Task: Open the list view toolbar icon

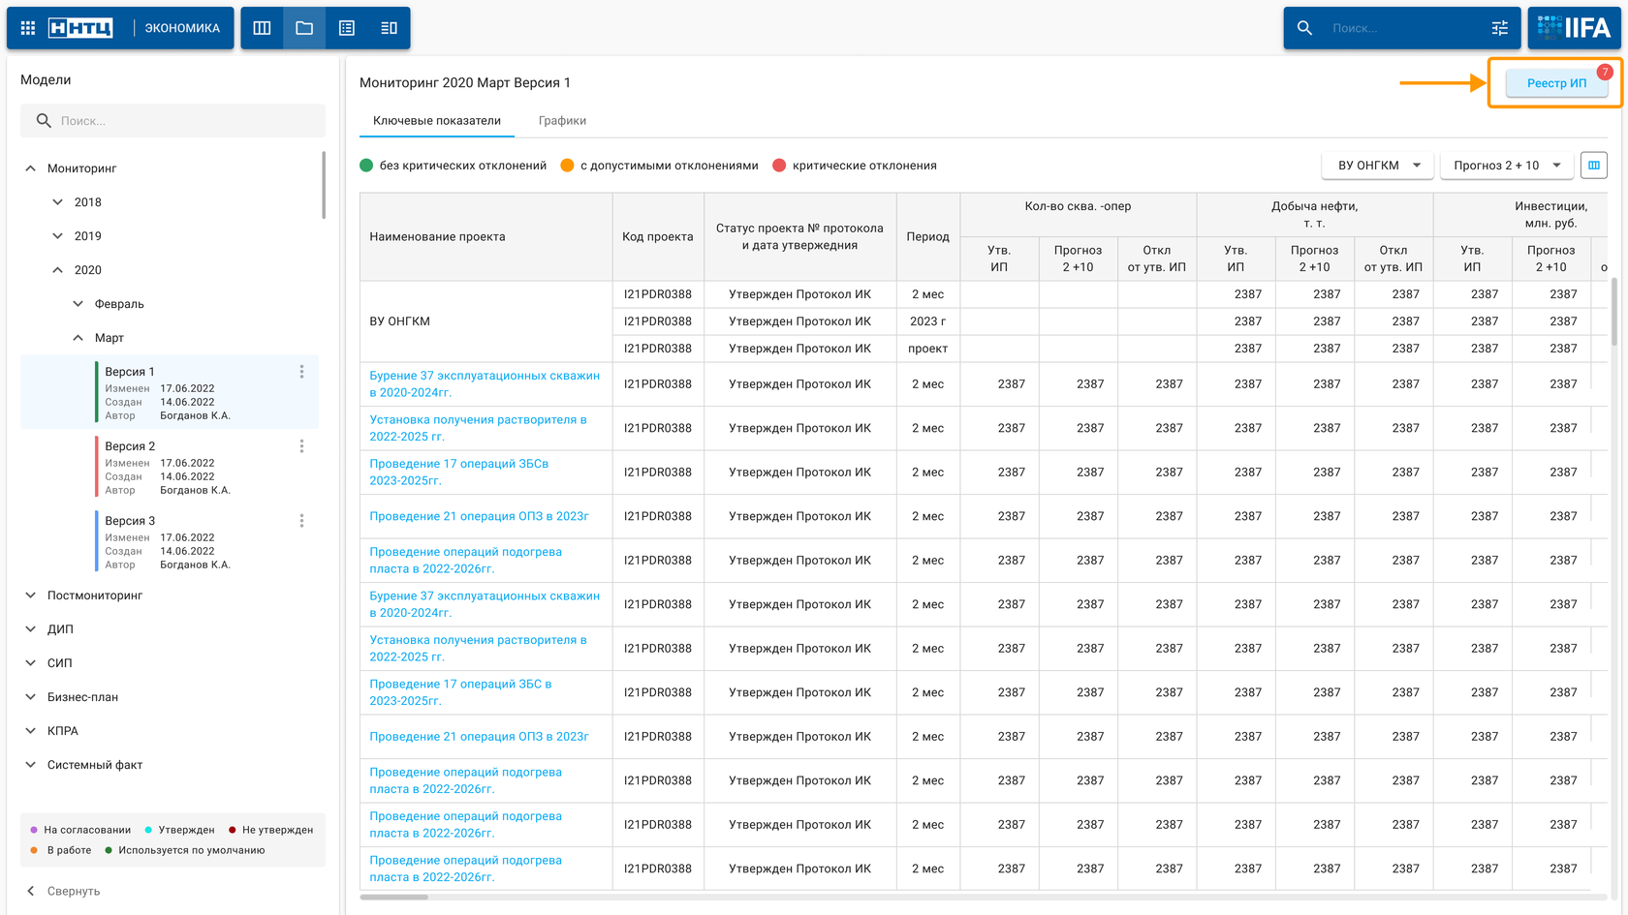Action: (x=347, y=28)
